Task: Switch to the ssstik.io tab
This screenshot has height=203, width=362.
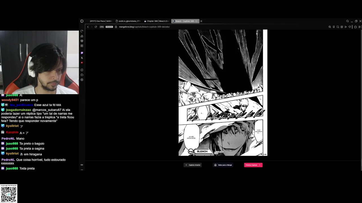Action: click(128, 21)
